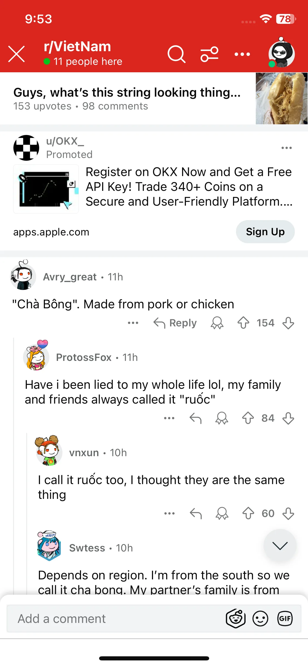Screen dimensions: 308x667
Task: Open the GIF picker in comment bar
Action: coord(285,619)
